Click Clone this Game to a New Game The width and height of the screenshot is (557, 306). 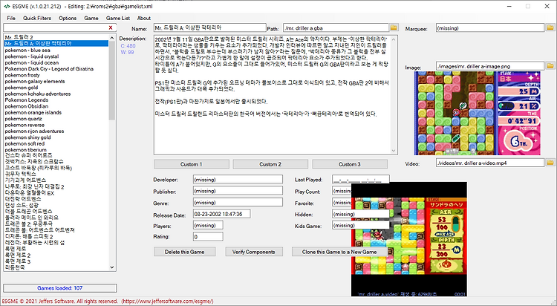(339, 252)
